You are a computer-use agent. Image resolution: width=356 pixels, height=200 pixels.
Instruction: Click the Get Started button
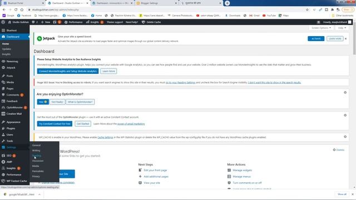click(x=83, y=124)
